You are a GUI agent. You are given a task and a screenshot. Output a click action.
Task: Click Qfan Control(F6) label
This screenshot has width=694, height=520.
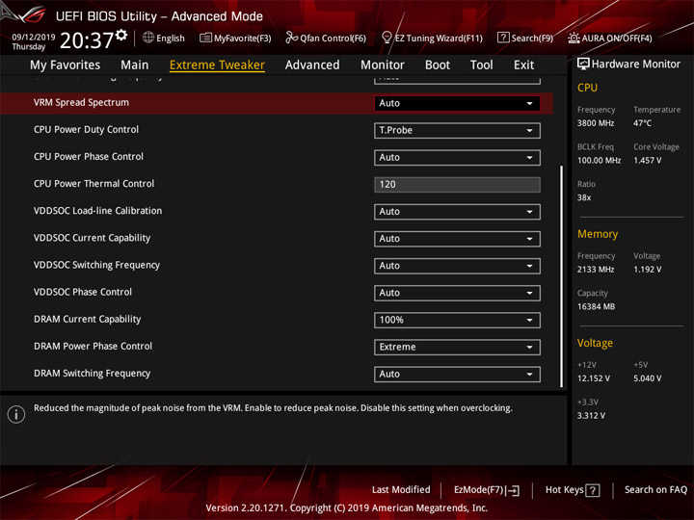333,39
